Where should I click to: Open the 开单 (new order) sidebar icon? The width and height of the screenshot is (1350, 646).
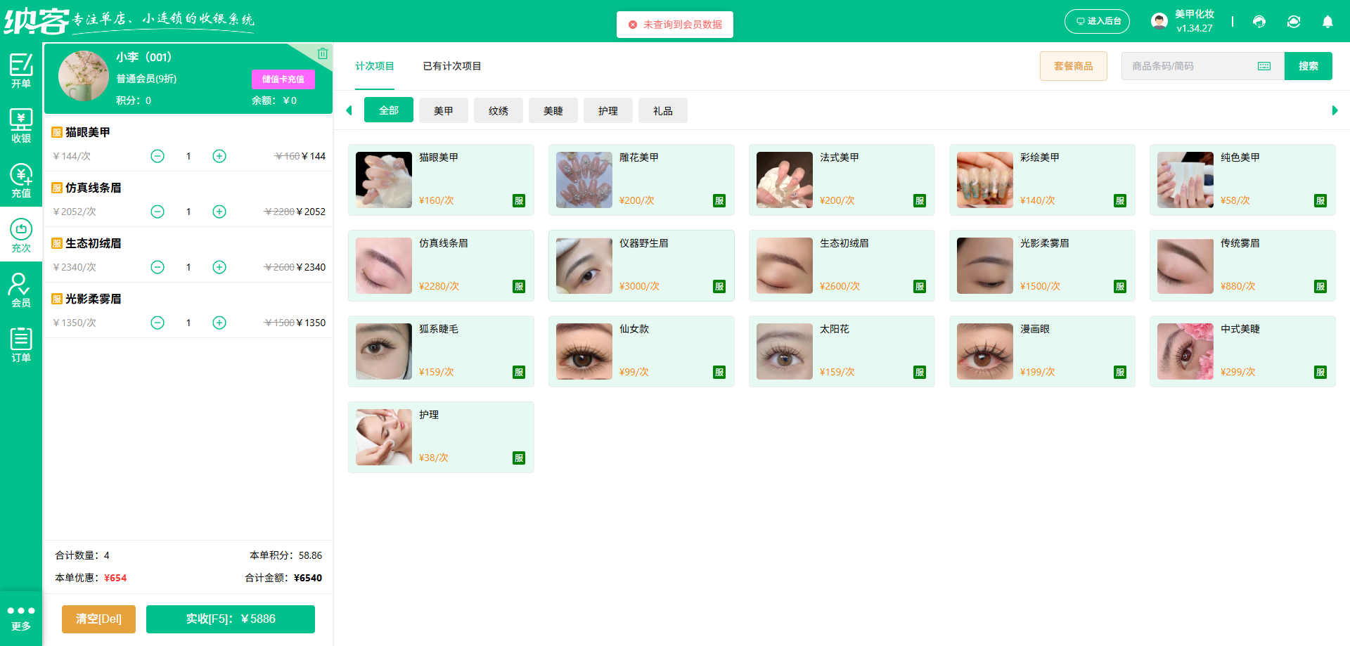(21, 70)
